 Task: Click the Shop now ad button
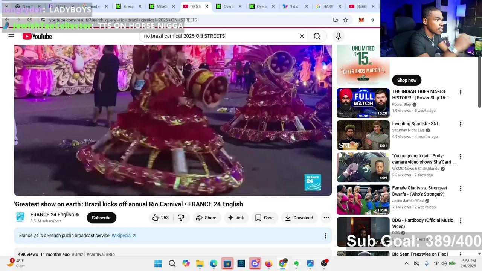[407, 80]
